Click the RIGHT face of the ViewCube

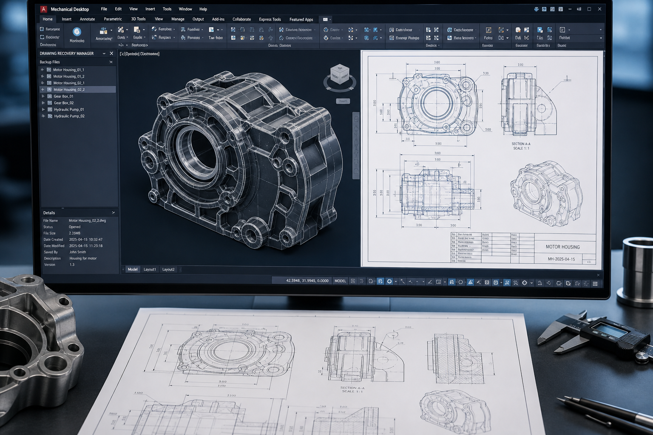pos(345,77)
